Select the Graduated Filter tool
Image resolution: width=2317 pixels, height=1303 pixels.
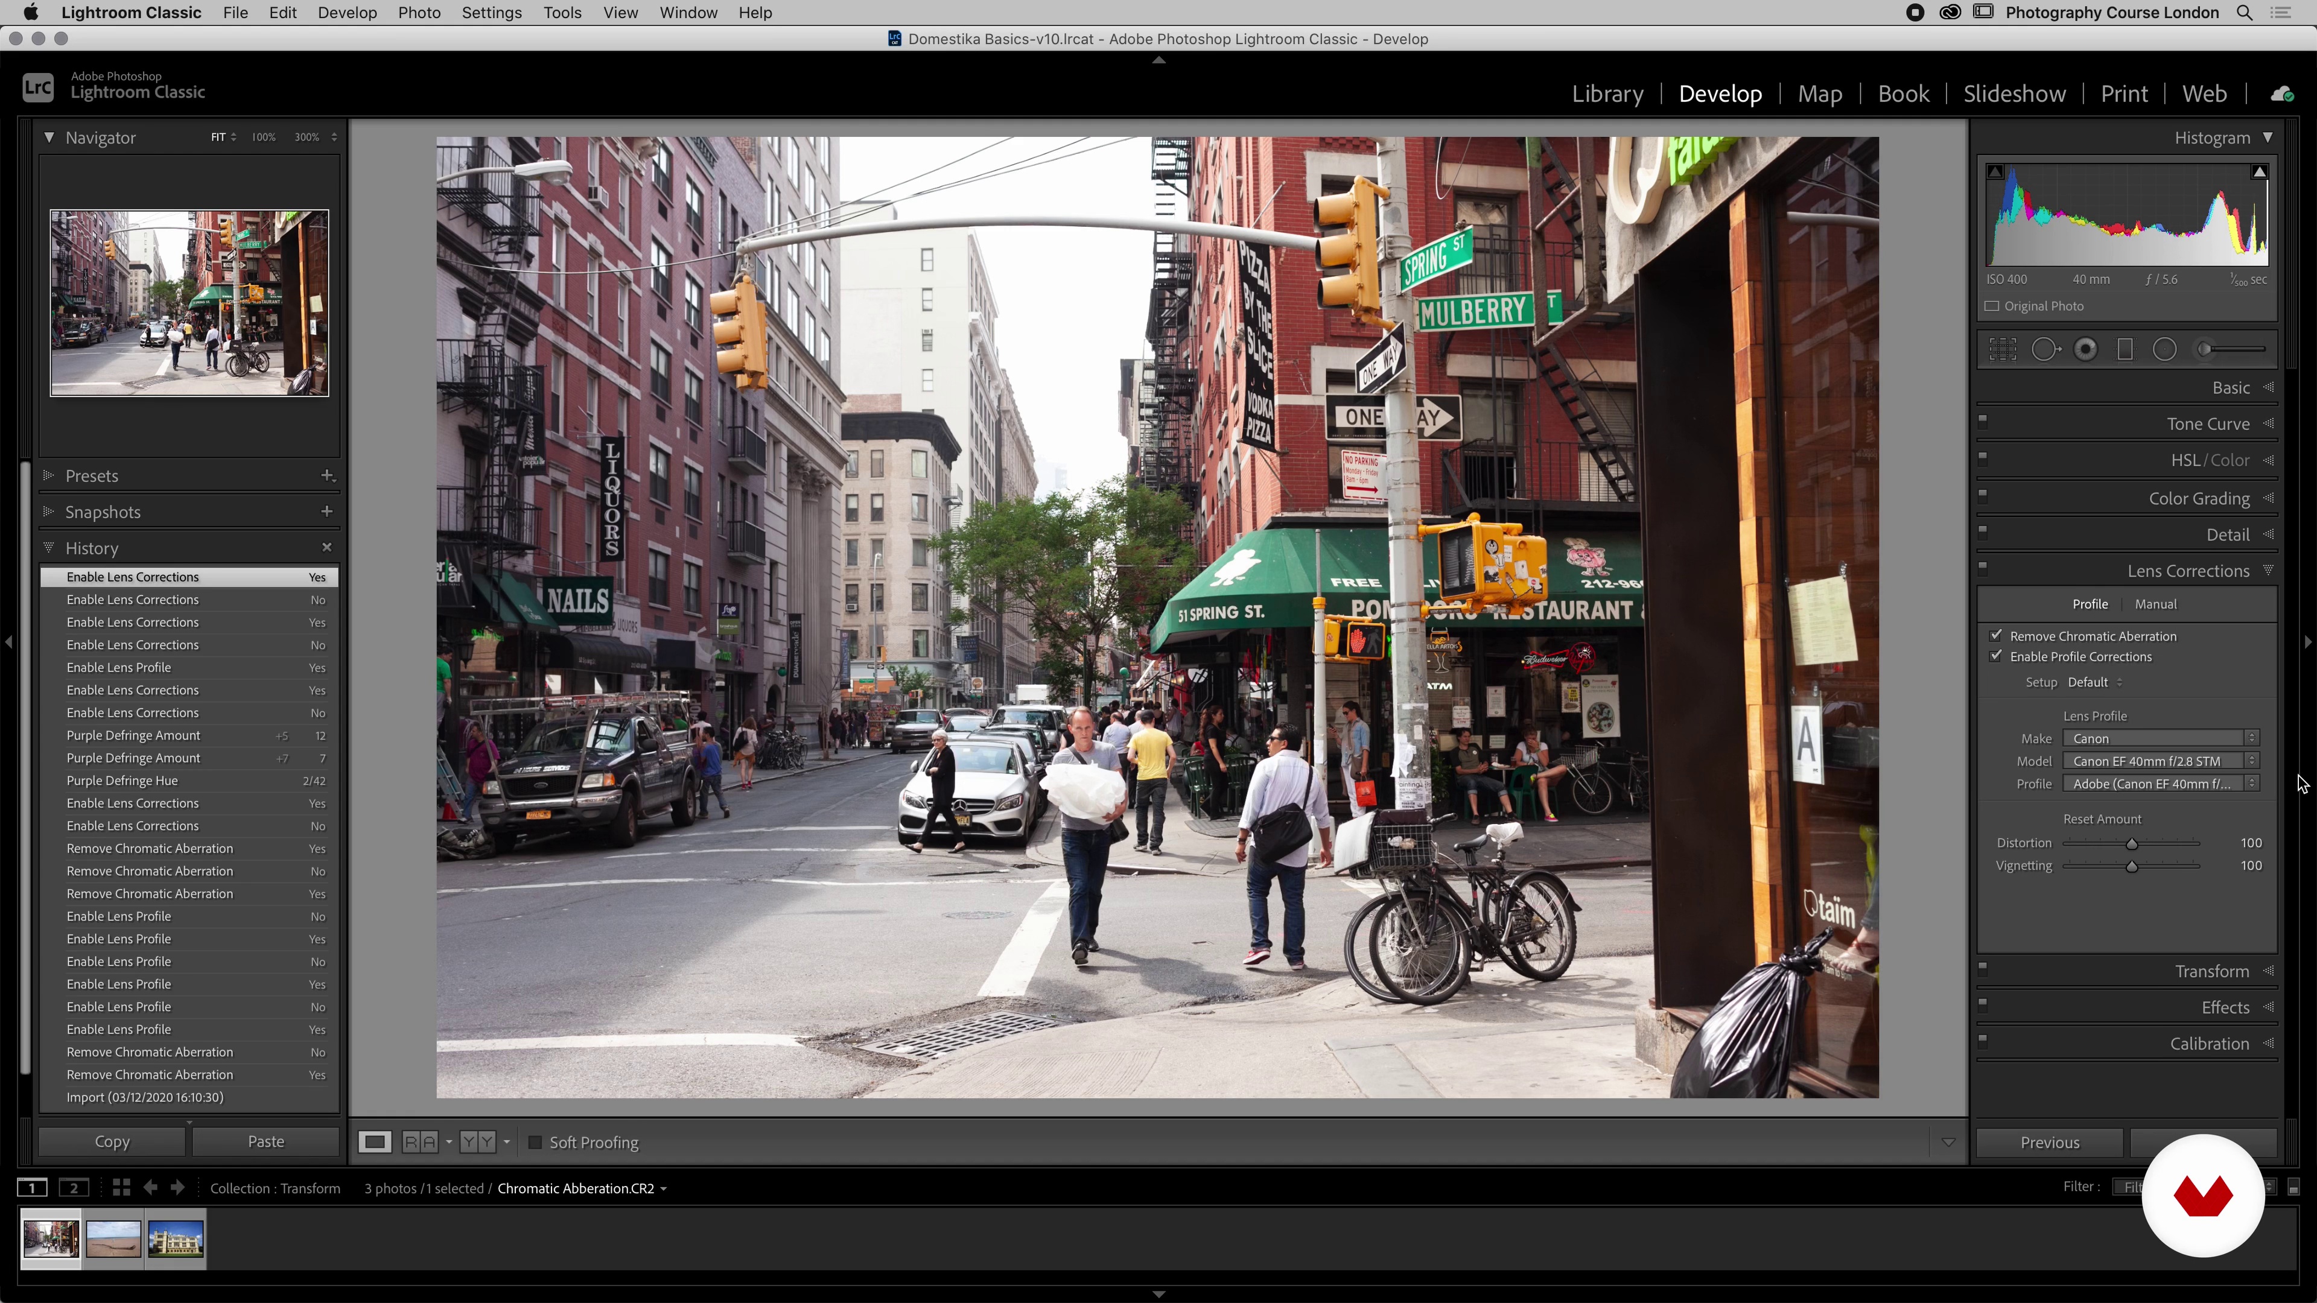tap(2125, 349)
